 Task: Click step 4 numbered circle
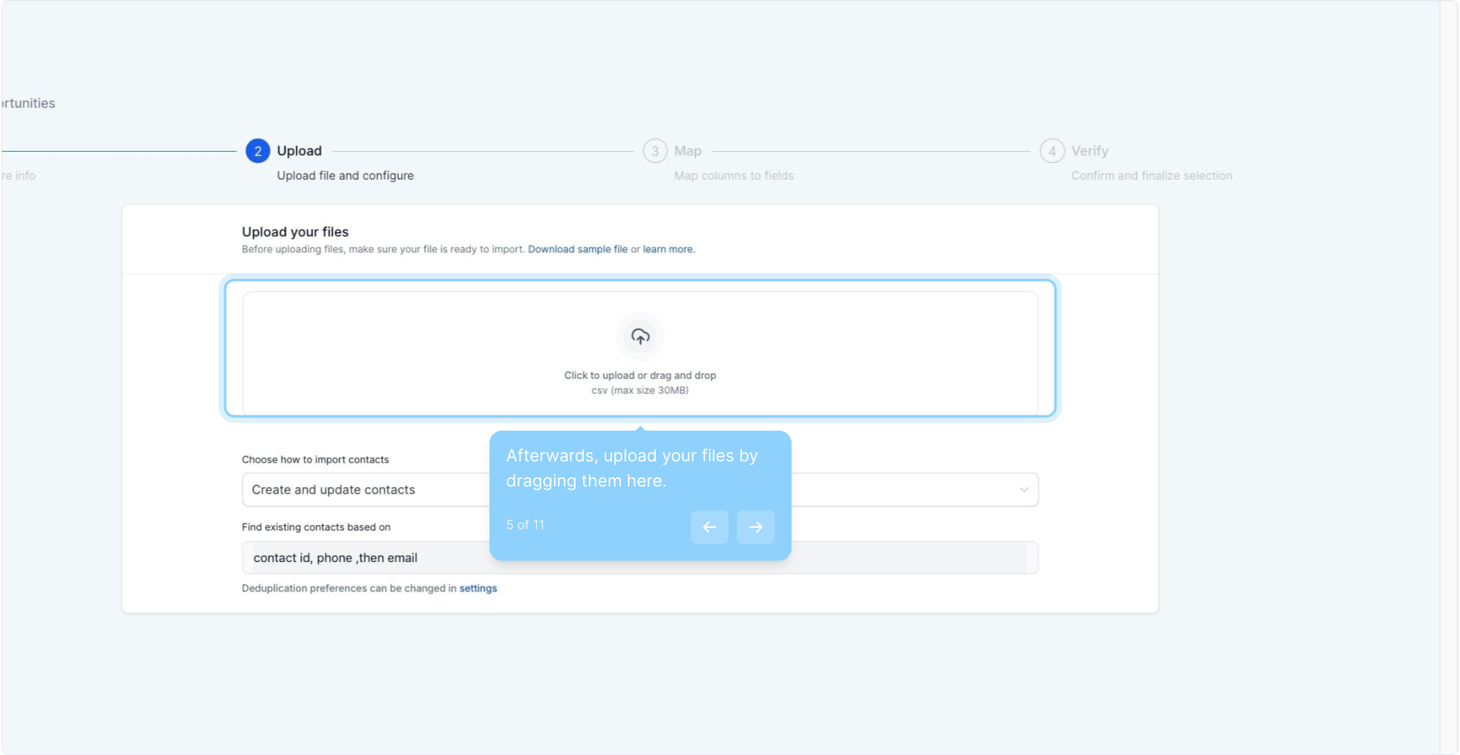[x=1052, y=151]
